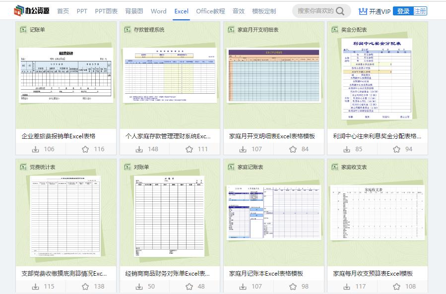The width and height of the screenshot is (446, 294).
Task: Switch to the Word tab
Action: [x=158, y=11]
